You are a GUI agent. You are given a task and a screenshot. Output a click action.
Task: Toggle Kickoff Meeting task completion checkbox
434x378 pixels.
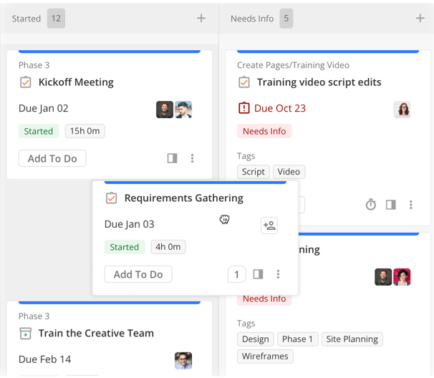26,82
